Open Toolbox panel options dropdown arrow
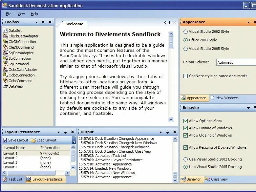Image resolution: width=256 pixels, height=192 pixels. click(x=36, y=22)
